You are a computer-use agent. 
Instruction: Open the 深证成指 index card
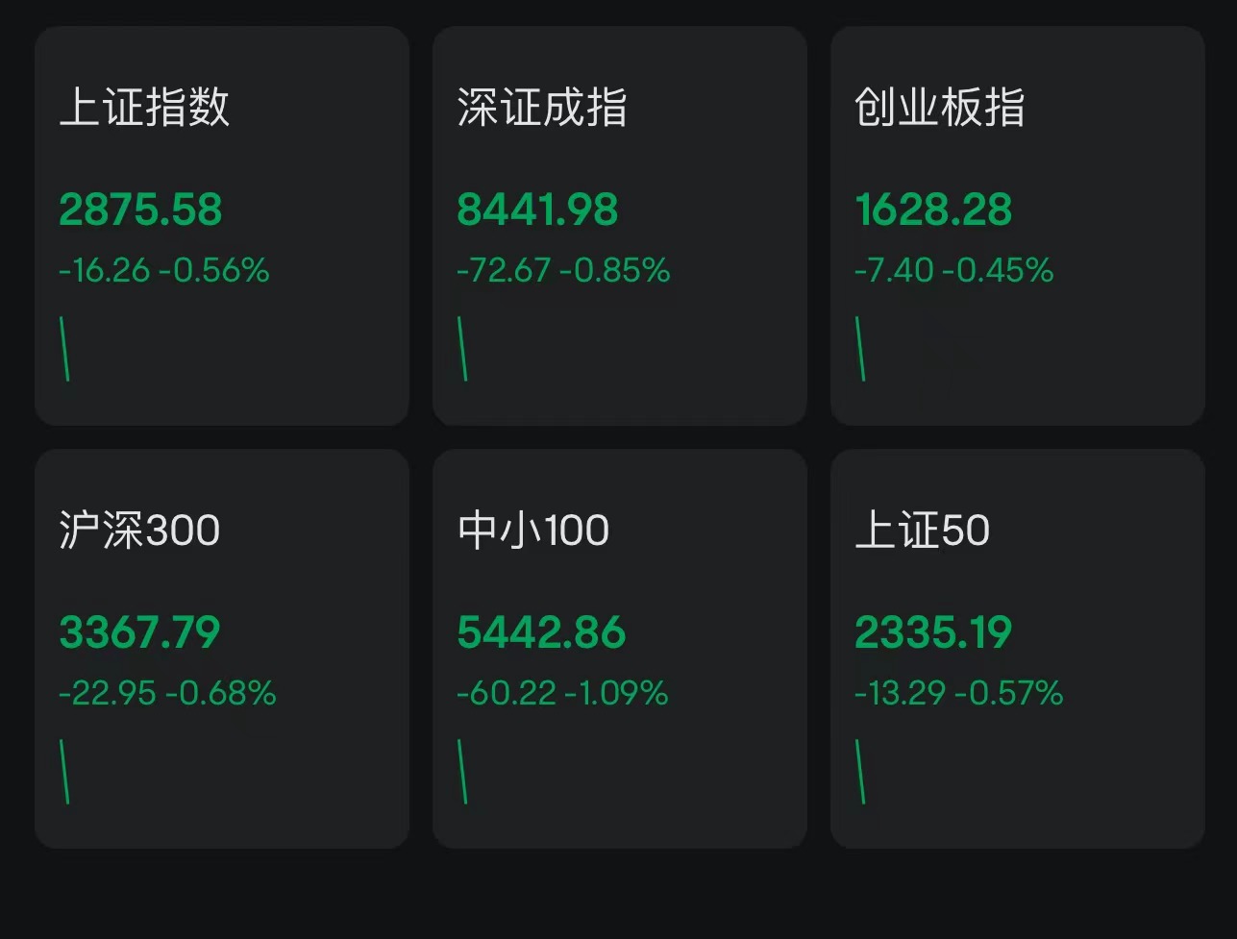(x=619, y=226)
